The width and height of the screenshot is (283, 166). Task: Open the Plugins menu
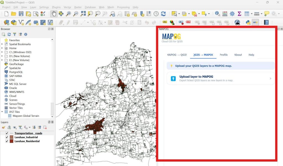pos(56,7)
